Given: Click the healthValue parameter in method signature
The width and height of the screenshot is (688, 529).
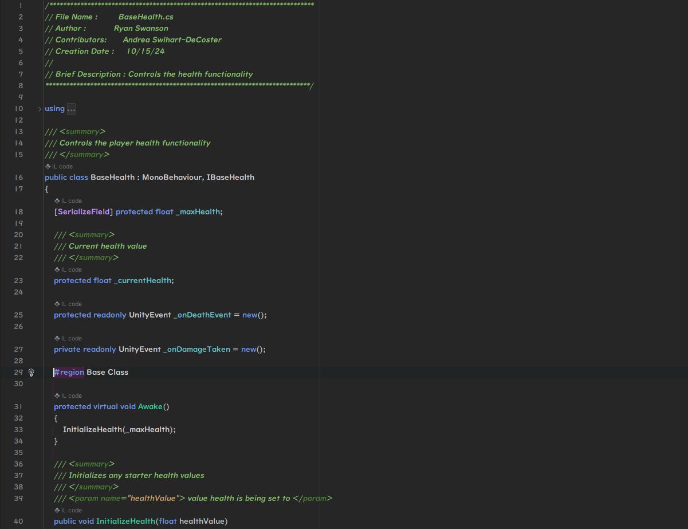Looking at the screenshot, I should (x=202, y=521).
